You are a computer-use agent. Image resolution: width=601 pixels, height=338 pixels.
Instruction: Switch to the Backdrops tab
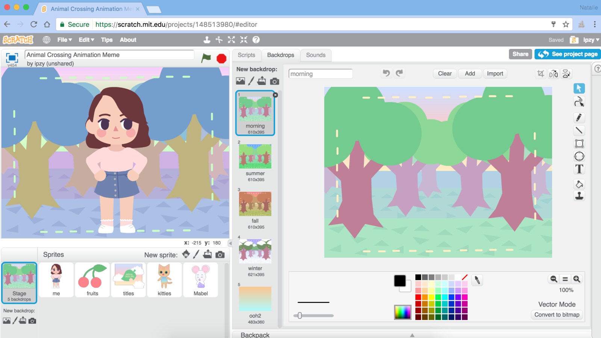click(x=280, y=55)
